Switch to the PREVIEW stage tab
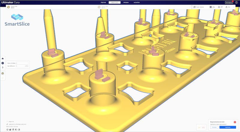240x132 pixels. (x=126, y=2)
